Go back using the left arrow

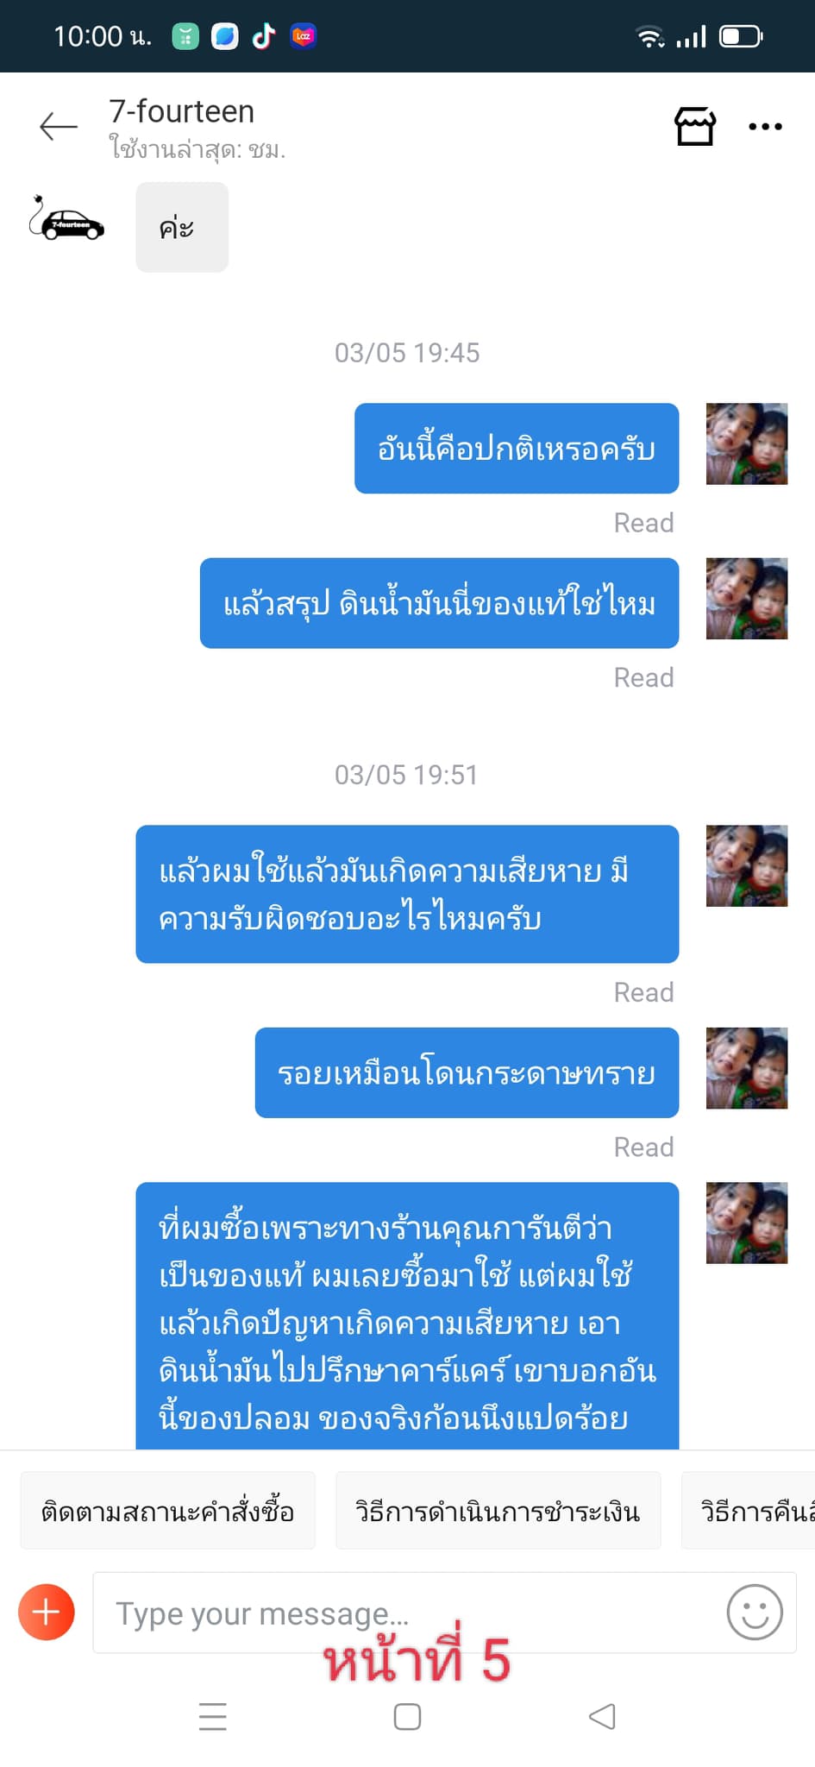(59, 126)
